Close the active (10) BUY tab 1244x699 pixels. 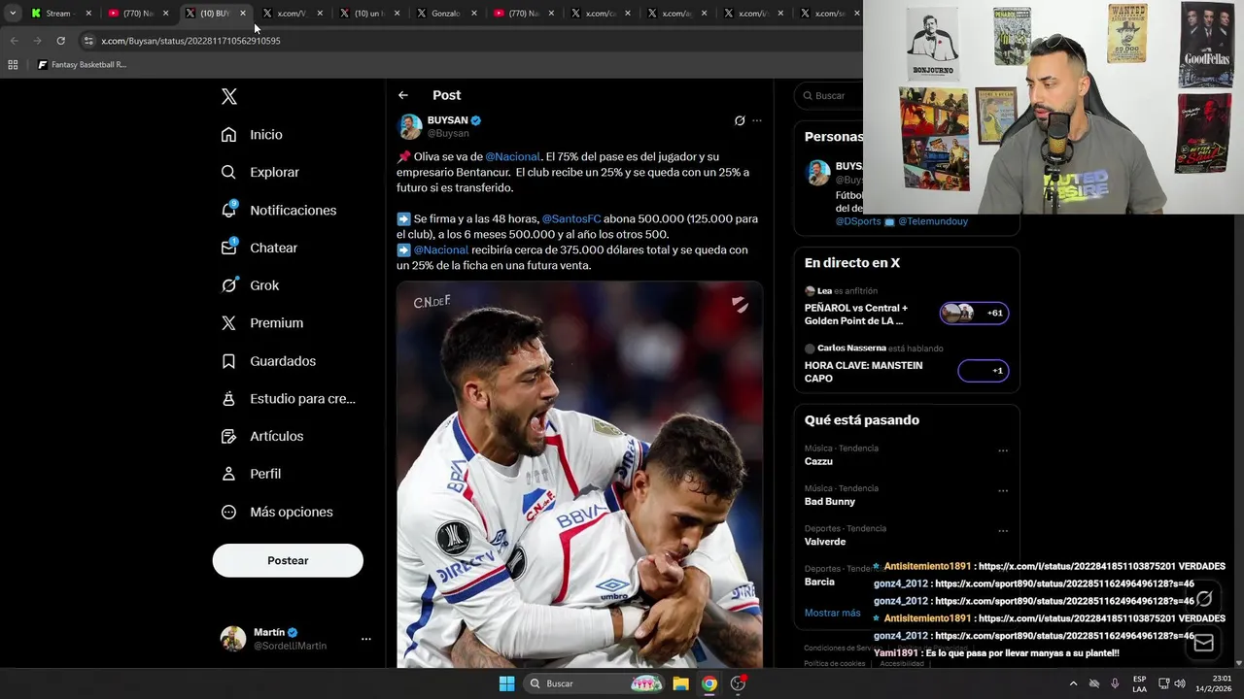click(243, 13)
